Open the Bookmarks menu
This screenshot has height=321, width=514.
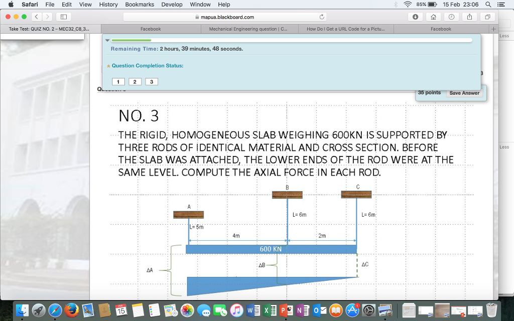[140, 5]
